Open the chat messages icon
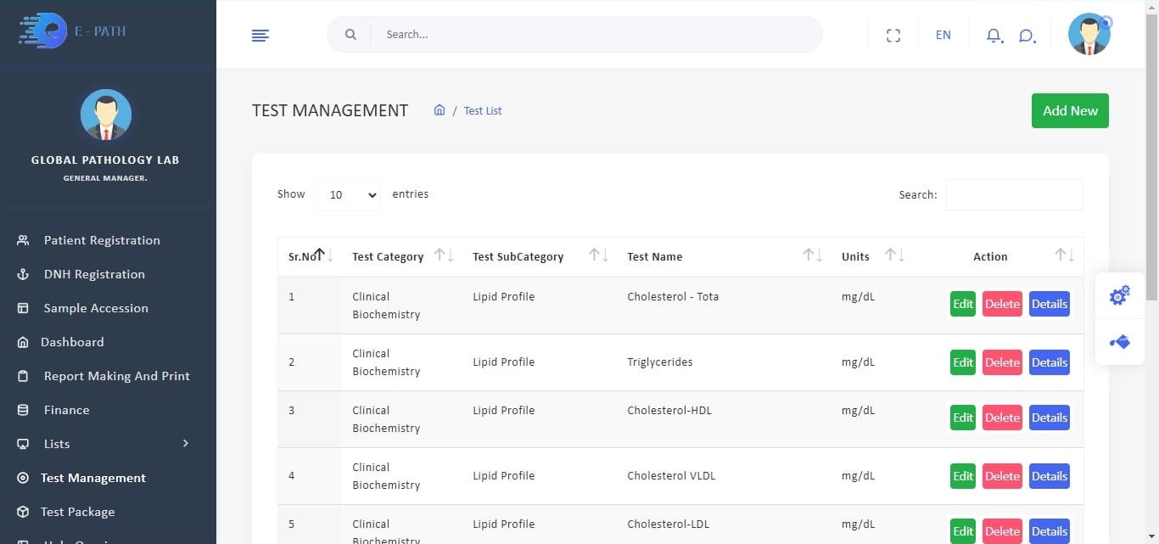Viewport: 1159px width, 544px height. tap(1027, 36)
